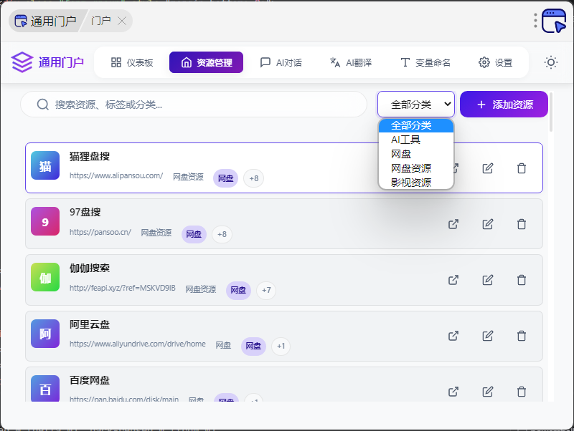Open 阿里云盘 external link icon
The width and height of the screenshot is (574, 431).
[453, 336]
